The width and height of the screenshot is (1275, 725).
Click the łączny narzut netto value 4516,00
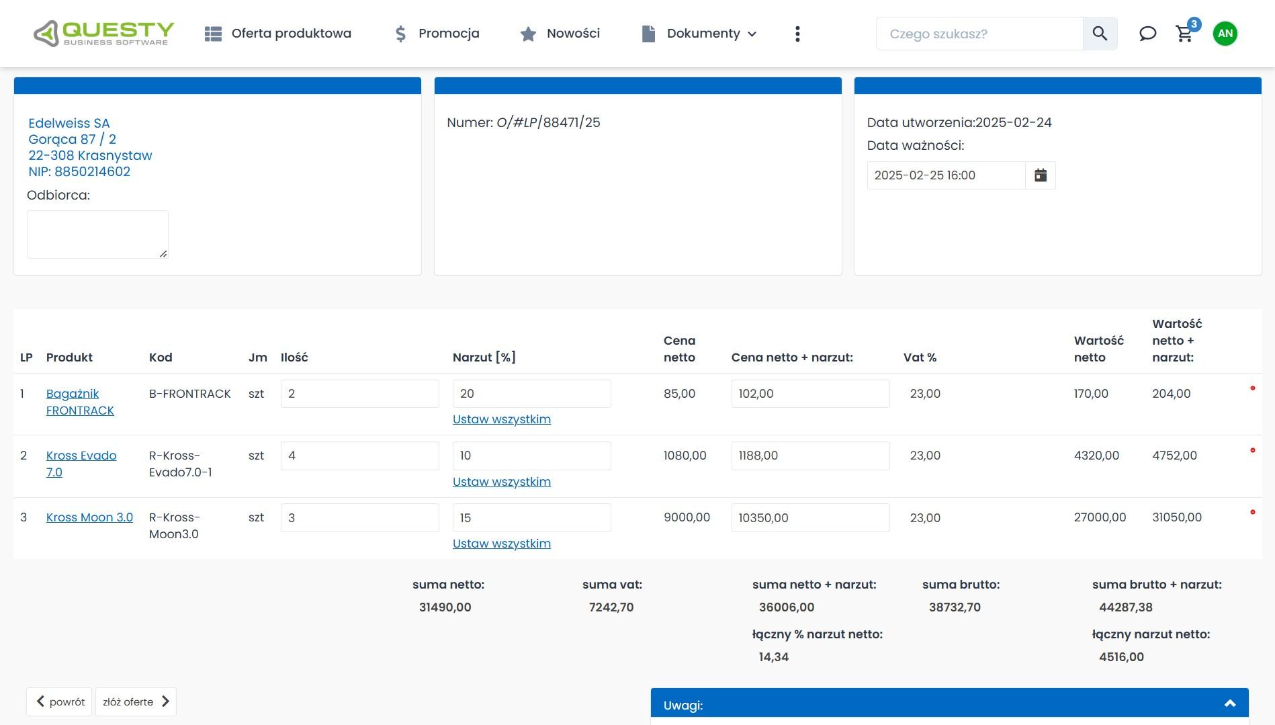[1121, 657]
